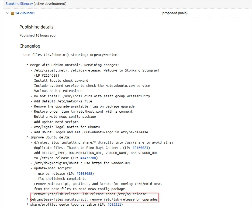Viewport: 252px width, 207px height.
Task: Click the package box icon beside 14.2ubuntu1
Action: pos(12,13)
